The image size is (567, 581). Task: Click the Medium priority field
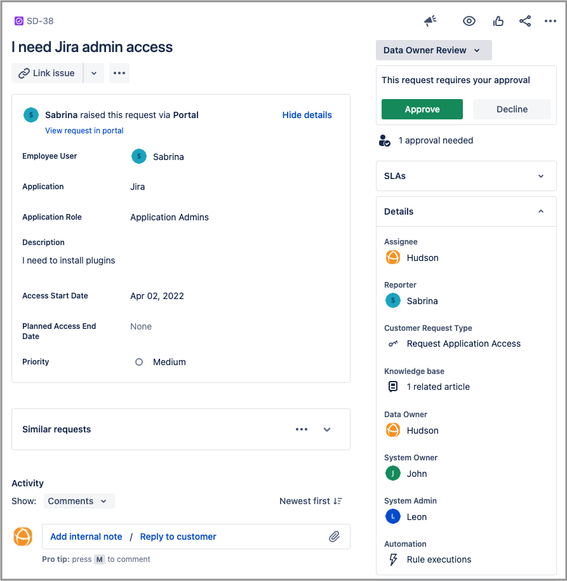tap(169, 362)
